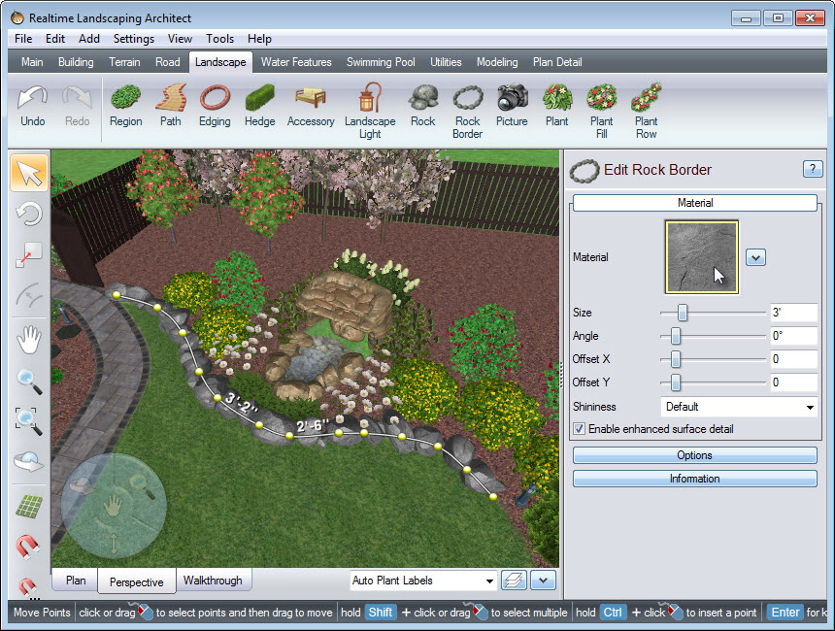Select the orbit view tool

coord(29,461)
